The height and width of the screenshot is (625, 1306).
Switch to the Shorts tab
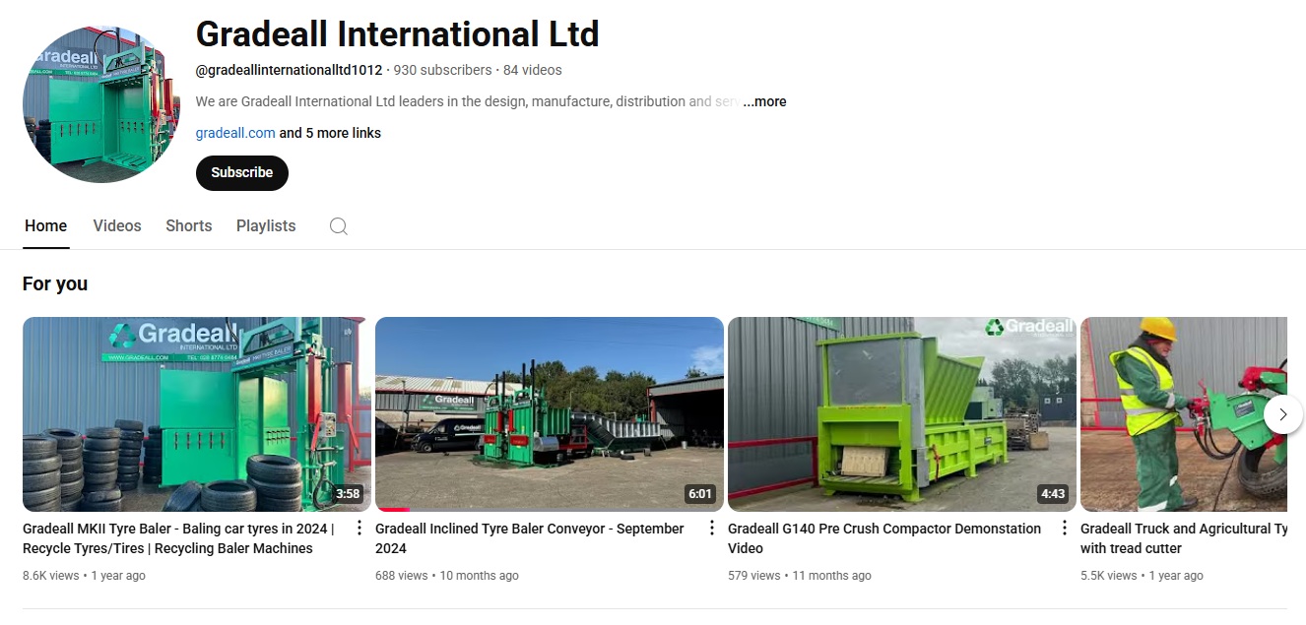coord(188,225)
